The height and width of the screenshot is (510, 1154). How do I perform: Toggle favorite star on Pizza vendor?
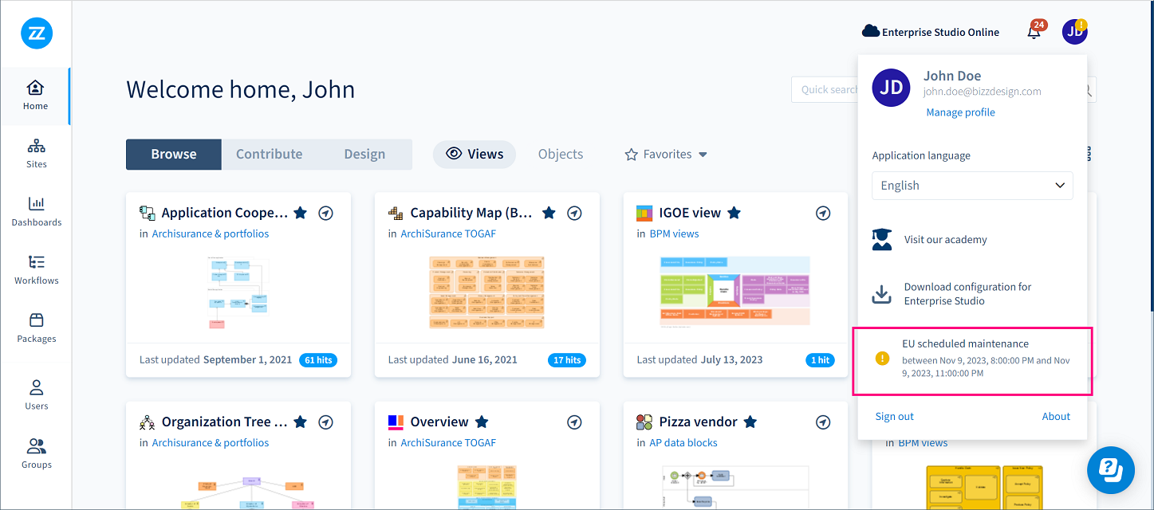pyautogui.click(x=750, y=422)
